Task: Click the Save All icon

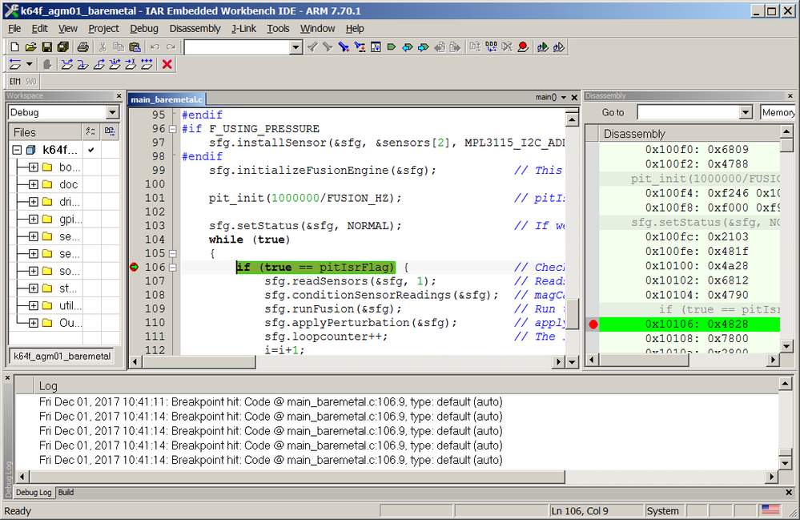Action: pyautogui.click(x=62, y=47)
